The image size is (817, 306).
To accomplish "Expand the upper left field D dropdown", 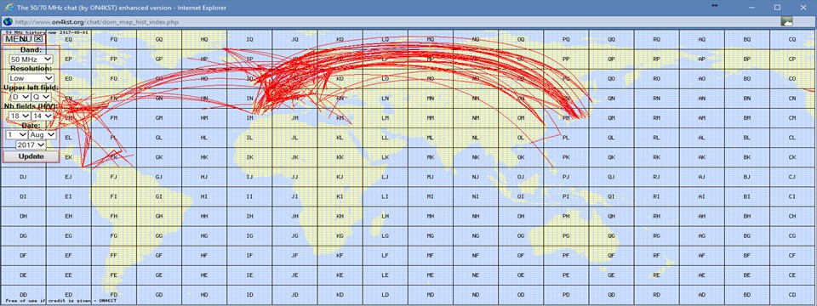I will coord(20,97).
